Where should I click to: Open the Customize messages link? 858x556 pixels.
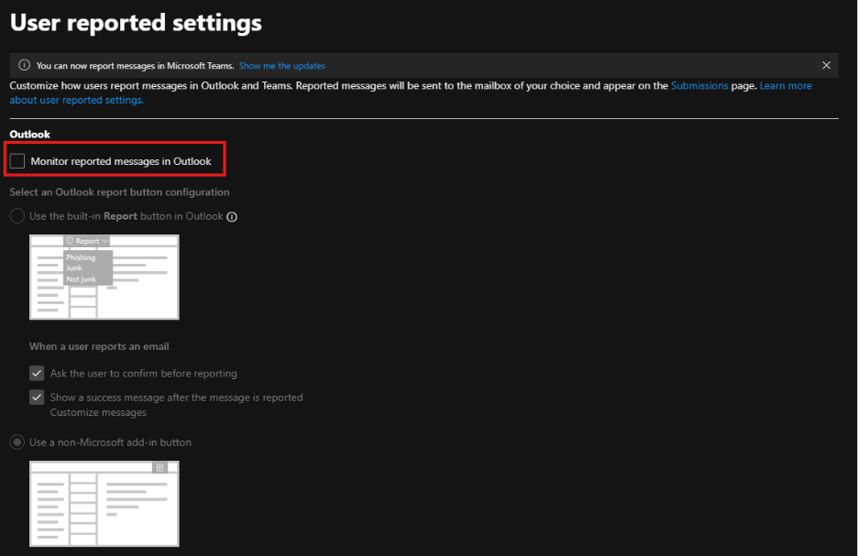pyautogui.click(x=98, y=412)
